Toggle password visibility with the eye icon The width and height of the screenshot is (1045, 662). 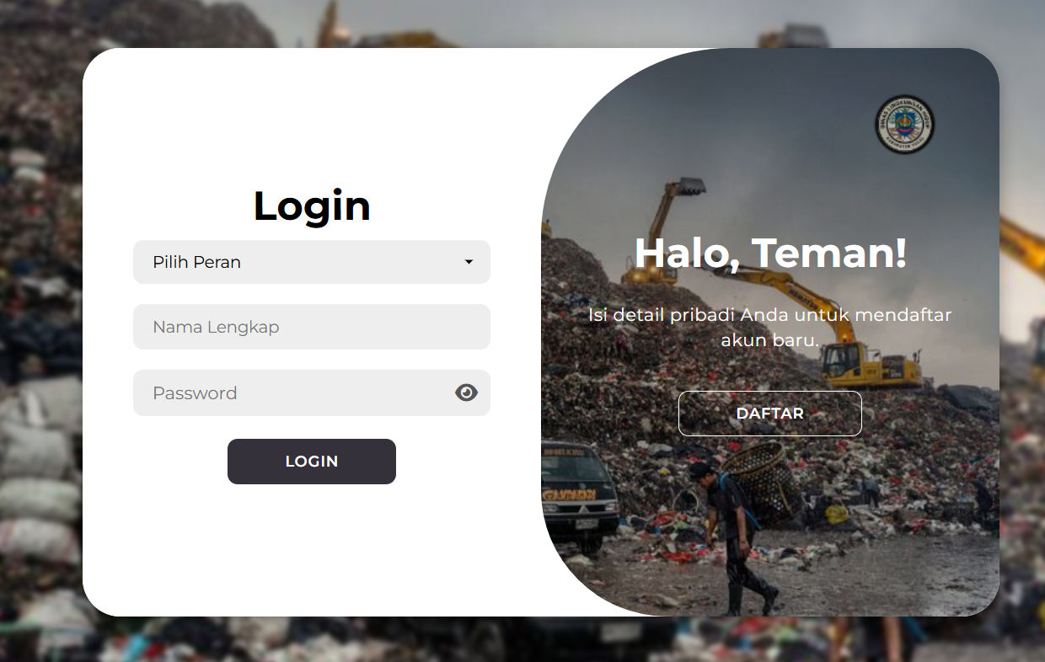[x=466, y=392]
